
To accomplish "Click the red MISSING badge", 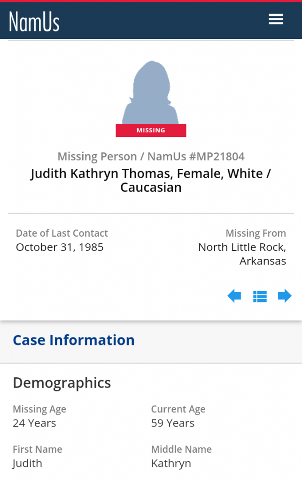I will tap(151, 130).
